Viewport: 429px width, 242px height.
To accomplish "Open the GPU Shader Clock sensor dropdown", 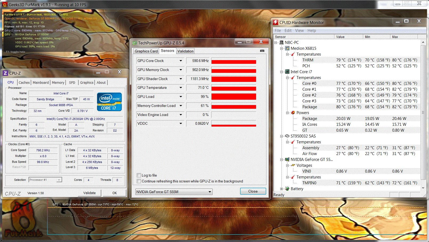I will [x=181, y=79].
